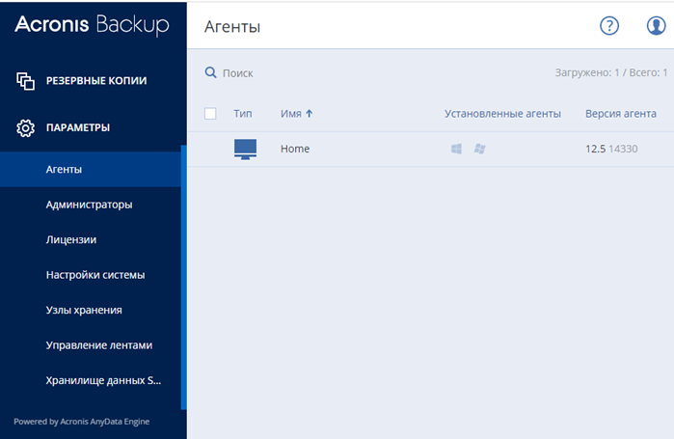Select Агенты in the sidebar
Screen dimensions: 674x439
click(x=64, y=170)
